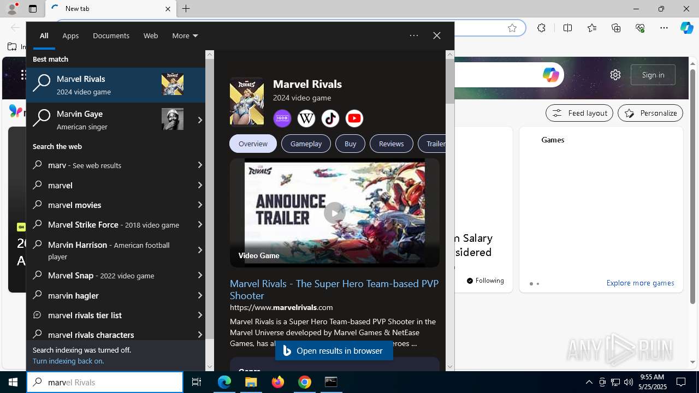Click the Marvel Rivals cover thumbnail in preview

click(x=247, y=102)
